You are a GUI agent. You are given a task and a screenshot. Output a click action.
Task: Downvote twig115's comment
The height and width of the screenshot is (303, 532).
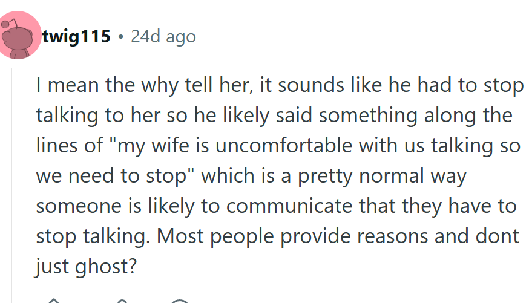(x=122, y=300)
